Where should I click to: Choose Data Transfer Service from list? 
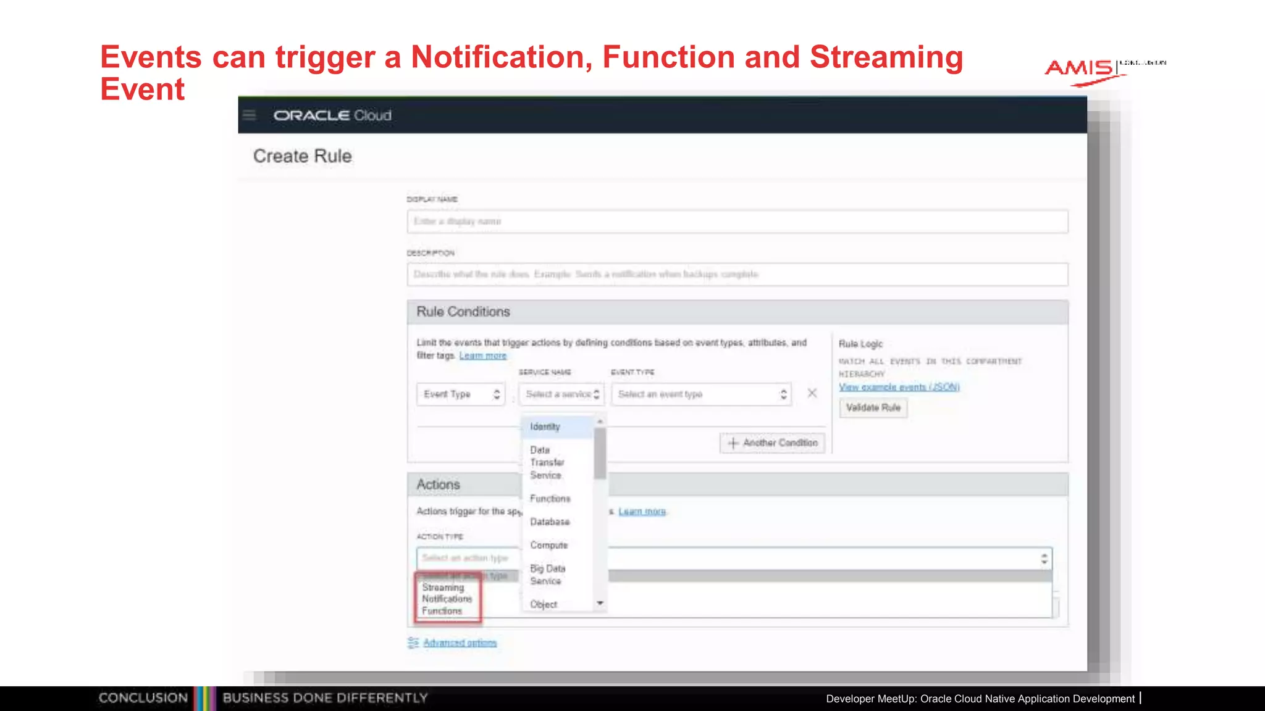click(x=558, y=462)
